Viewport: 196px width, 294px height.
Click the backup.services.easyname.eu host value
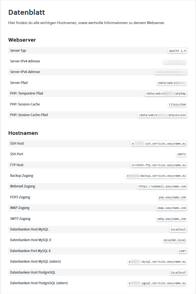point(156,176)
